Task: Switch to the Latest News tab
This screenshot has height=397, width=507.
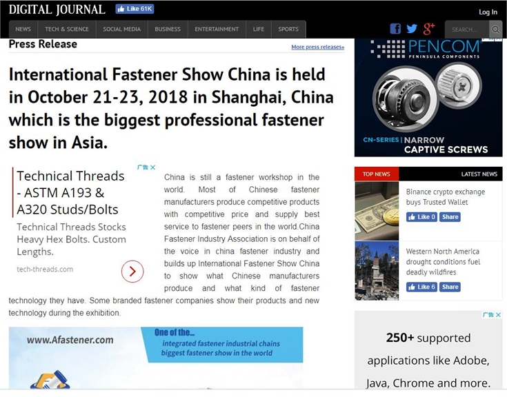Action: tap(479, 174)
